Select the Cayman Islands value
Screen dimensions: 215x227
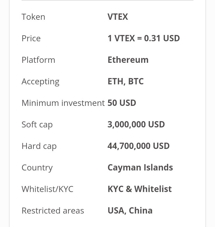coord(140,167)
